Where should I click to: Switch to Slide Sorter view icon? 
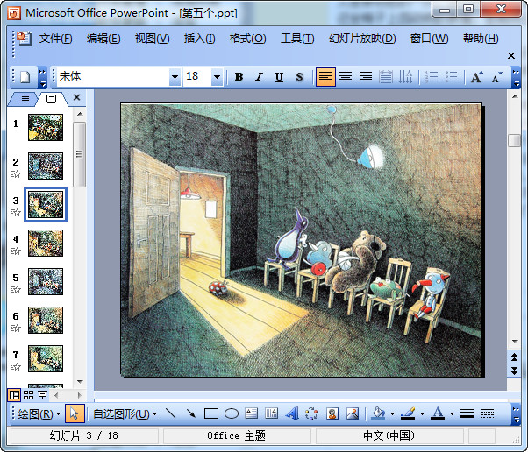29,395
